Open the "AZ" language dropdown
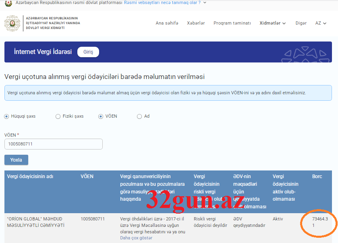This screenshot has width=338, height=243. coord(320,23)
